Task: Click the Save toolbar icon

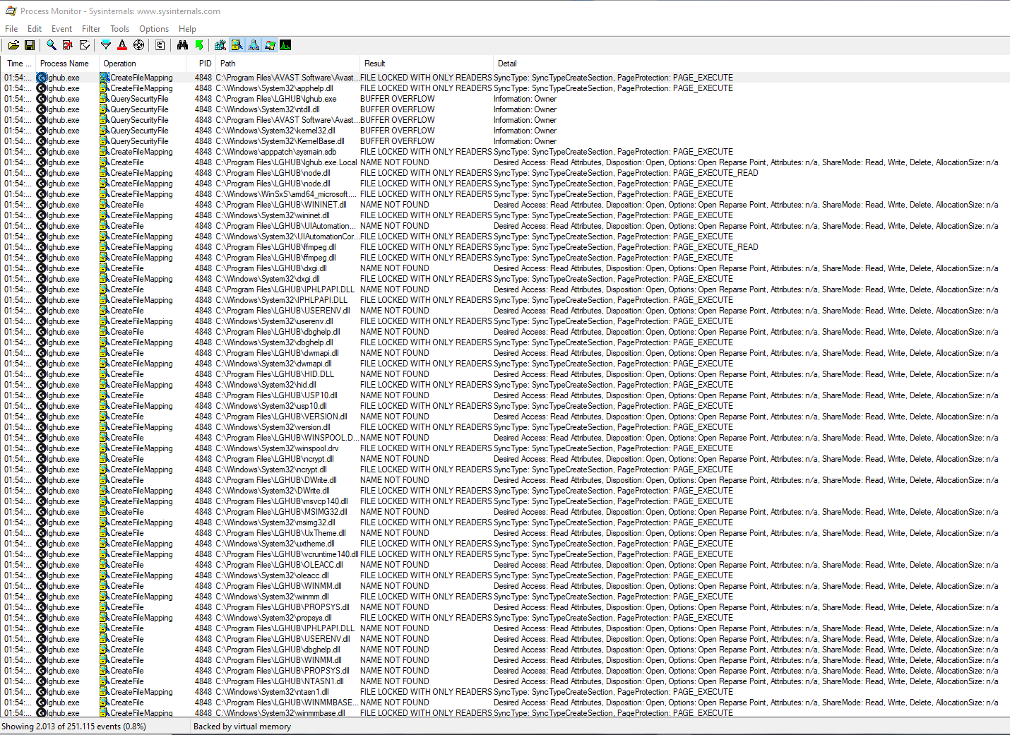Action: 30,45
